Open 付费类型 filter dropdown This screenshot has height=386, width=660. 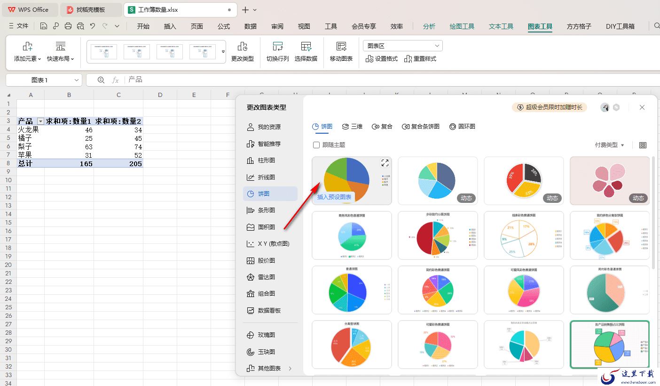point(610,145)
